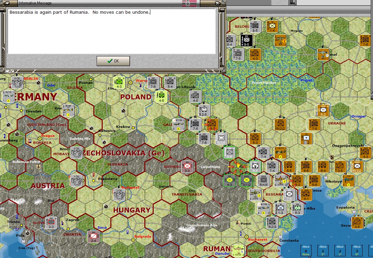The image size is (373, 258).
Task: Open the Allied 2 sea box
Action: tap(340, 251)
